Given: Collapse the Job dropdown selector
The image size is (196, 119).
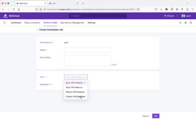Looking at the screenshot, I should pyautogui.click(x=76, y=77).
